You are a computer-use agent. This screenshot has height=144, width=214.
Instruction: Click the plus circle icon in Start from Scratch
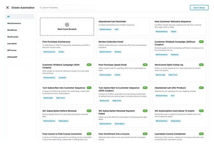67,25
